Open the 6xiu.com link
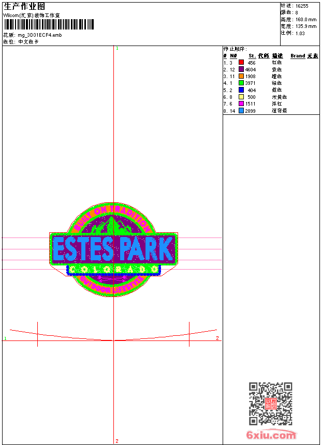 pos(271,435)
